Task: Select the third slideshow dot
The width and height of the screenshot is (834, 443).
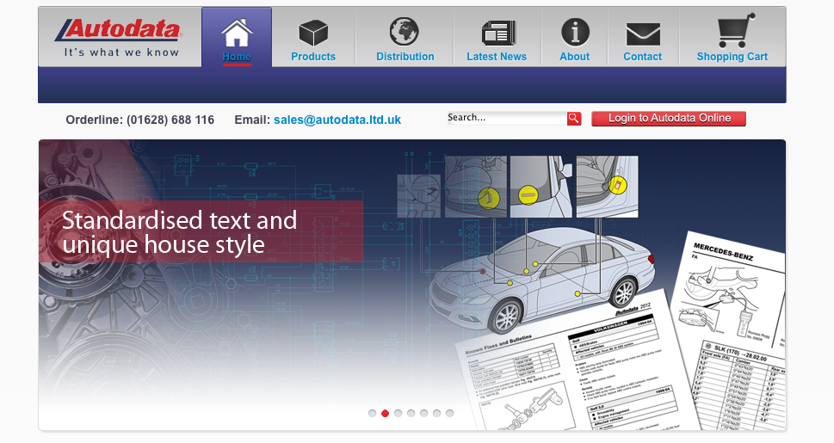Action: [398, 413]
